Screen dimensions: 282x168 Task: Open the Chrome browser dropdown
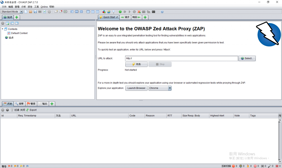coord(160,88)
